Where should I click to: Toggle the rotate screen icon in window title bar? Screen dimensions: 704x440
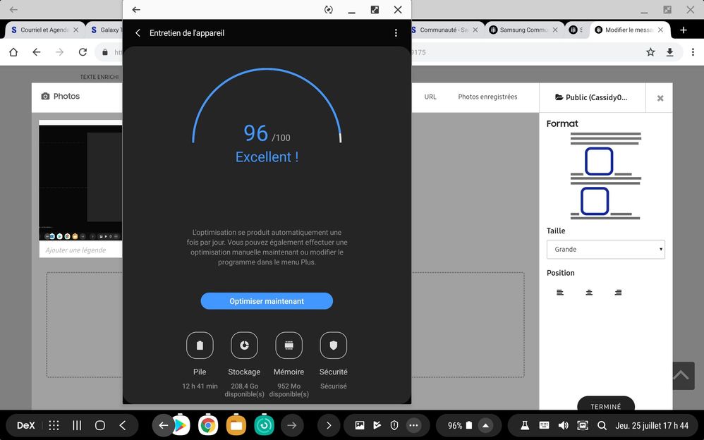click(329, 9)
